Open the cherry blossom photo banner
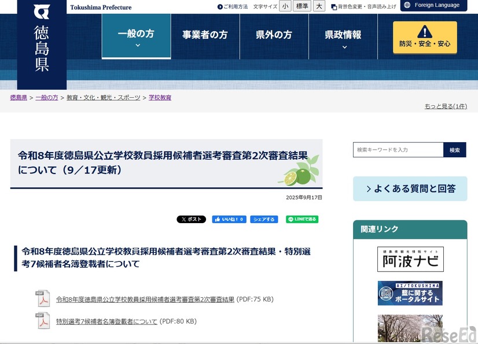This screenshot has height=344, width=478. (x=410, y=328)
